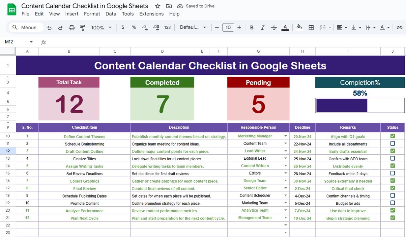Open fill color picker

tap(299, 27)
